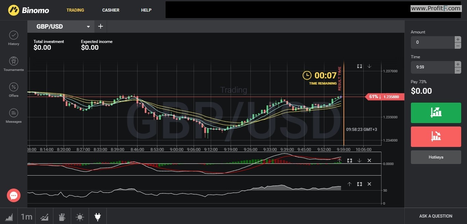Open the Messages sidebar panel
The height and width of the screenshot is (224, 467).
coord(14,116)
